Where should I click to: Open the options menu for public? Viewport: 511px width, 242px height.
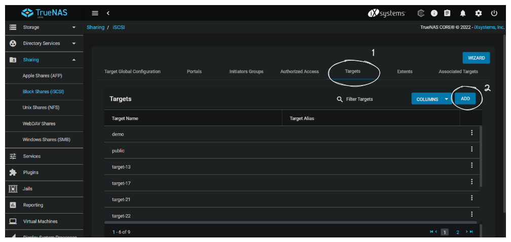tap(471, 149)
